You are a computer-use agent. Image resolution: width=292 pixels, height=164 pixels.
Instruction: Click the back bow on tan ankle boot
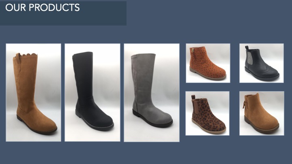244,105
